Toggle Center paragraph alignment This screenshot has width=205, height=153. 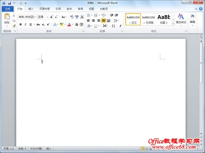[x=93, y=20]
